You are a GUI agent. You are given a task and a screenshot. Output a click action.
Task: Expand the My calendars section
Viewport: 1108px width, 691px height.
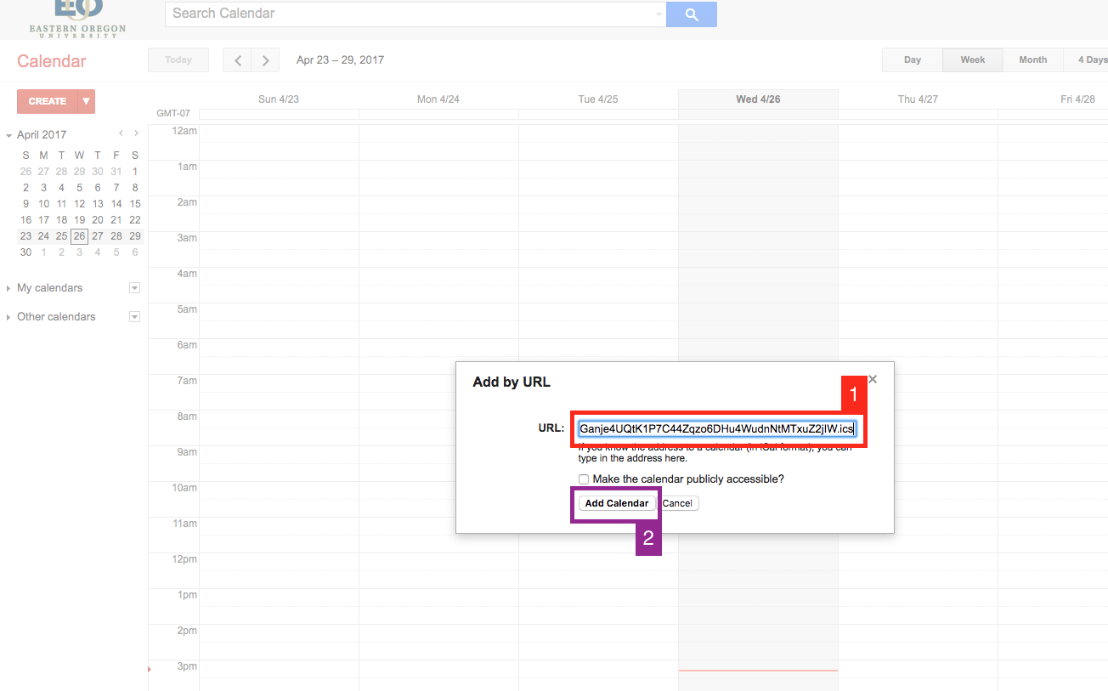(8, 289)
